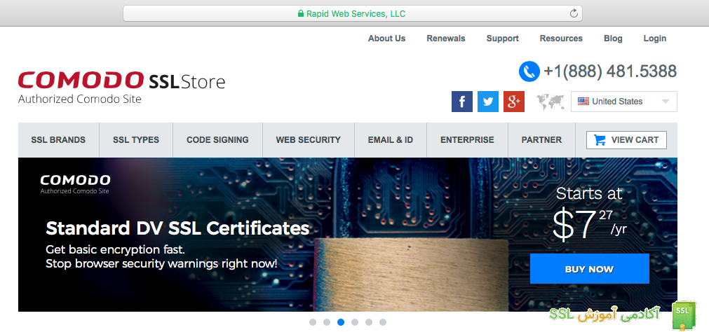Click the Starts at $7.27/yr price text
709x332 pixels.
pos(589,213)
